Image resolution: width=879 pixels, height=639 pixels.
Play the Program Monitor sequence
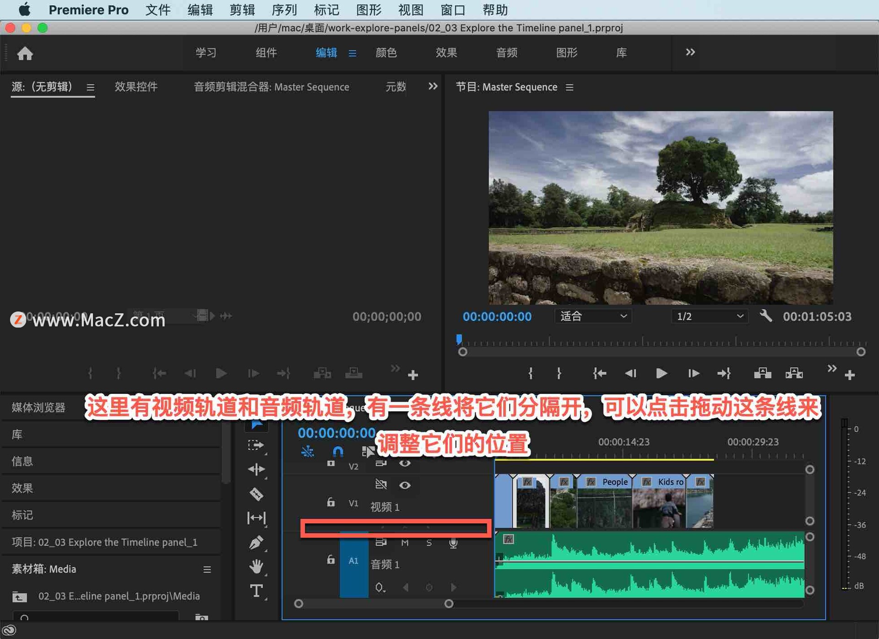[x=661, y=374]
